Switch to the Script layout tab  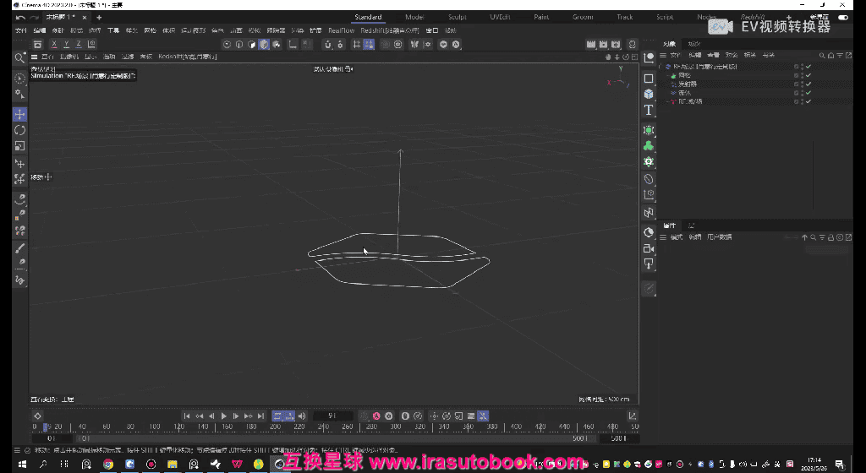[665, 17]
